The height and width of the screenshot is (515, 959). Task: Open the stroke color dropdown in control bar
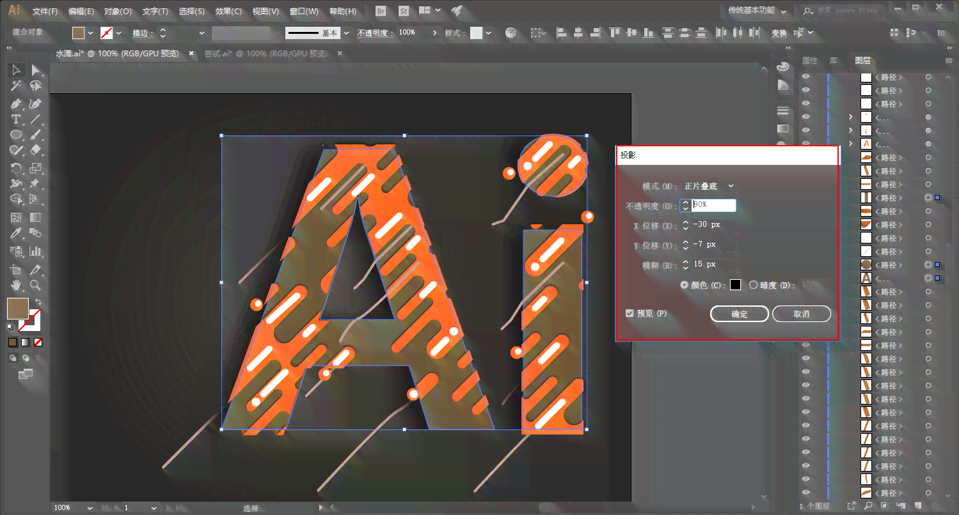point(118,33)
